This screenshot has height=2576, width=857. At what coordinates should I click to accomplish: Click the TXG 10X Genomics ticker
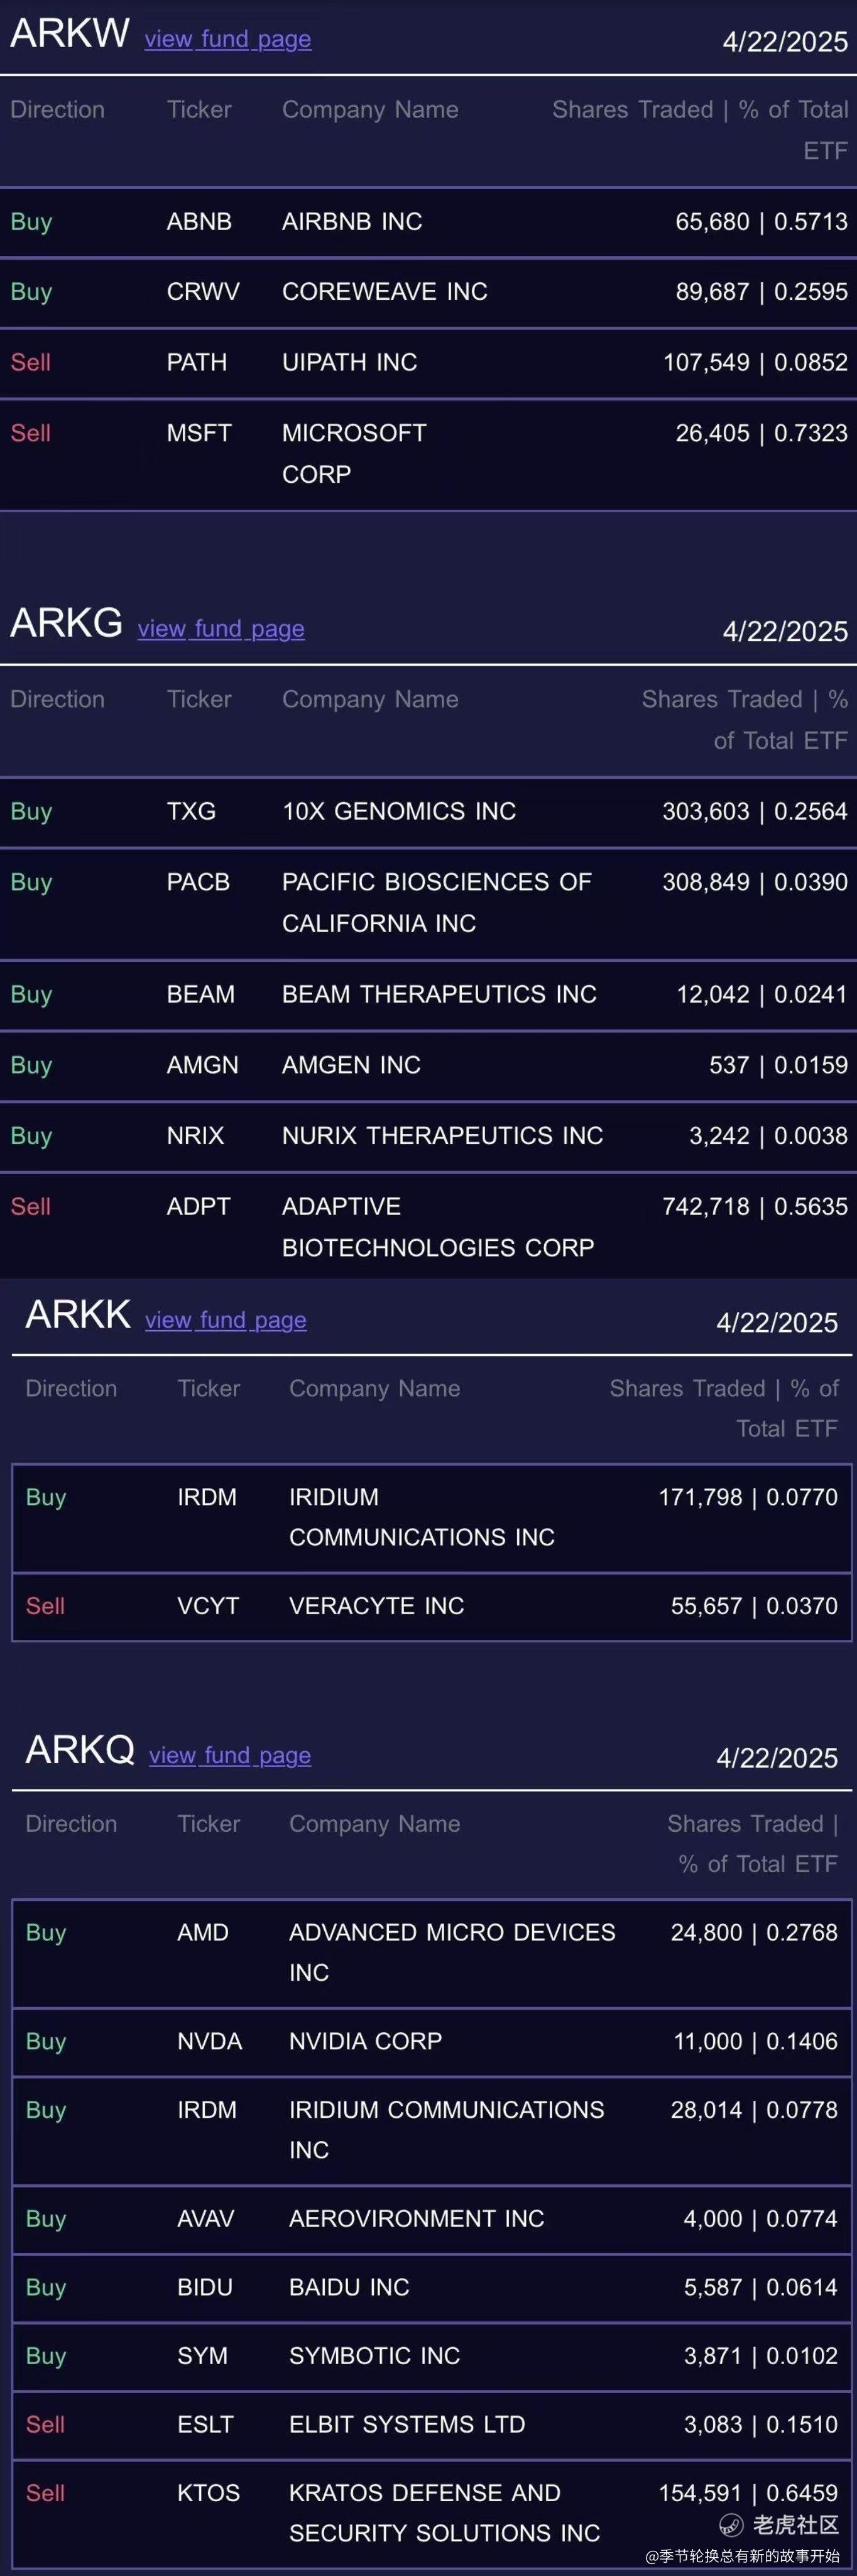[191, 811]
